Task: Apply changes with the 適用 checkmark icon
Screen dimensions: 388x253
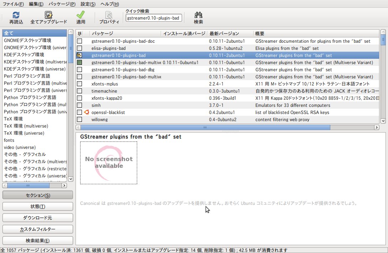Action: point(81,15)
